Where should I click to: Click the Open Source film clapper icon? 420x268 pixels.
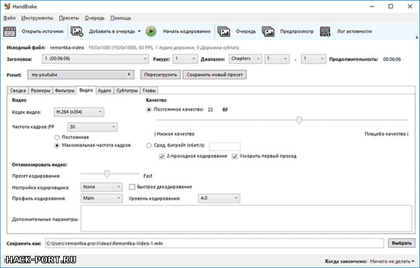(9, 32)
